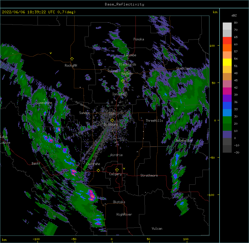Click the white plus marker below Stettler region
249x243 pixels.
click(x=177, y=108)
